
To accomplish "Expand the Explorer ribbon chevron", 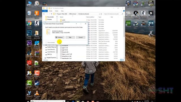I will coord(122,11).
